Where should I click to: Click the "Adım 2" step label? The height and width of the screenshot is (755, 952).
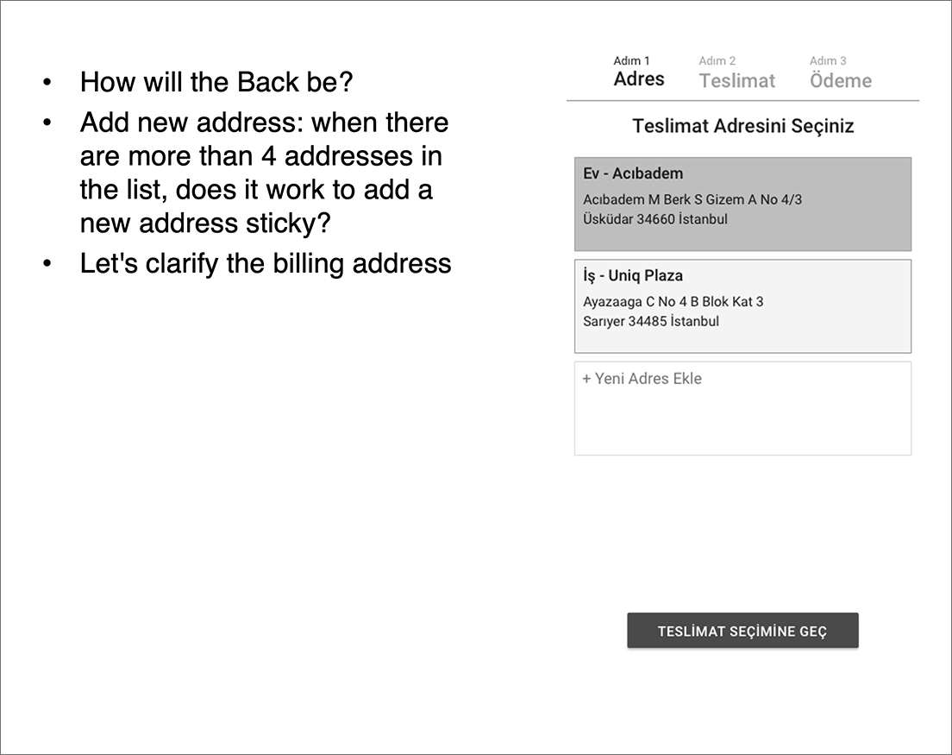[717, 61]
